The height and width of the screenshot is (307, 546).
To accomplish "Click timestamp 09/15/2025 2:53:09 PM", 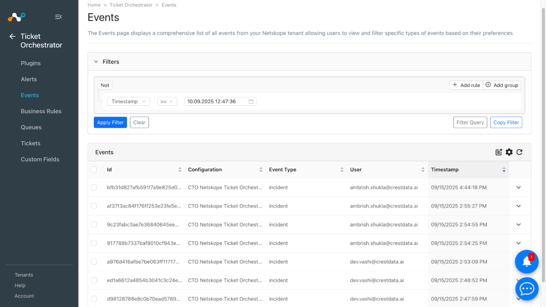I will [x=459, y=261].
